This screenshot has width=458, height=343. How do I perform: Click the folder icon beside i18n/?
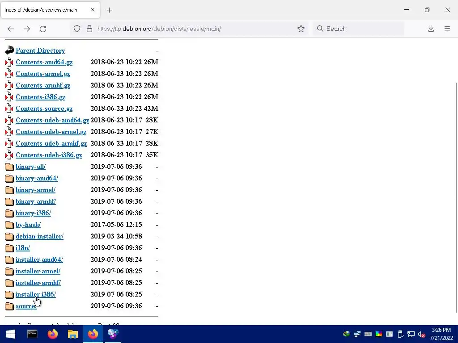[x=9, y=248]
